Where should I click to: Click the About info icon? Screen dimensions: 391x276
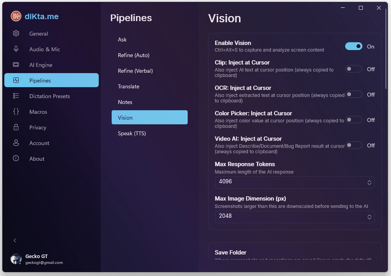click(x=16, y=159)
